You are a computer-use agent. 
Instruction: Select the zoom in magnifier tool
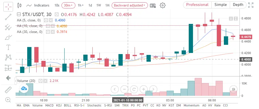(8, 99)
